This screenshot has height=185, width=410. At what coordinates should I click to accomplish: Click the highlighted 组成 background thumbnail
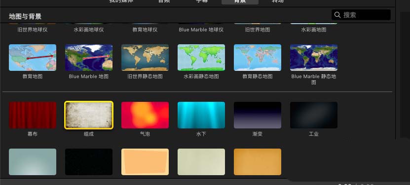click(89, 115)
